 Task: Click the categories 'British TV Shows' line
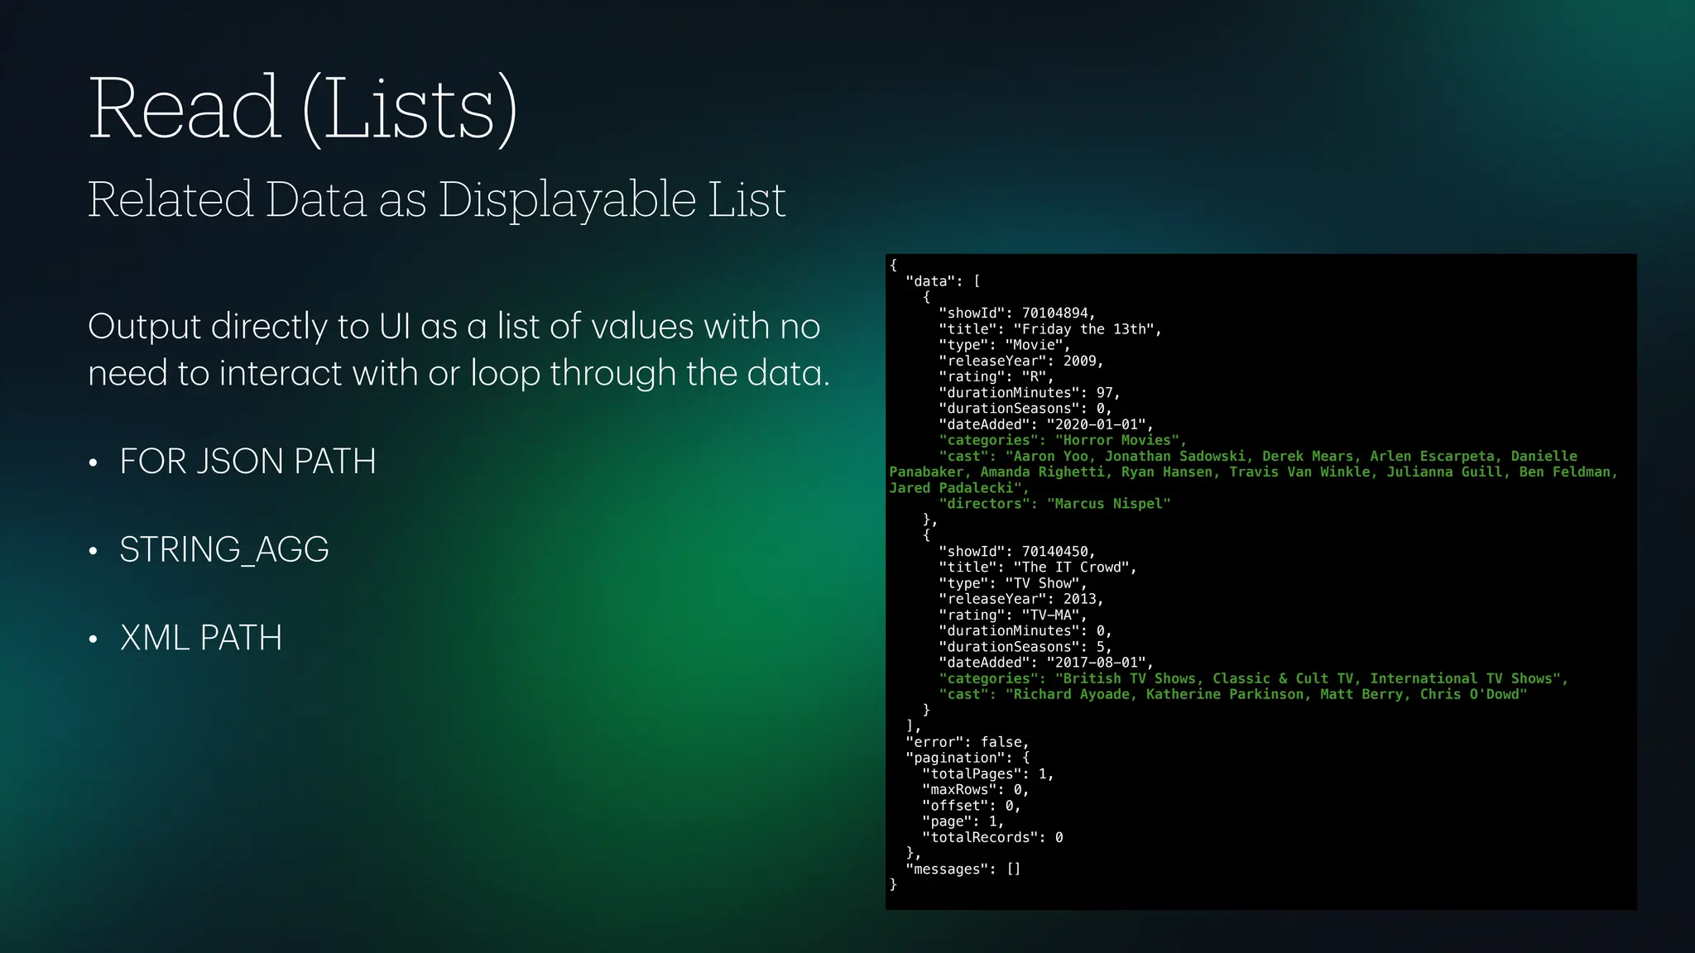click(1254, 678)
